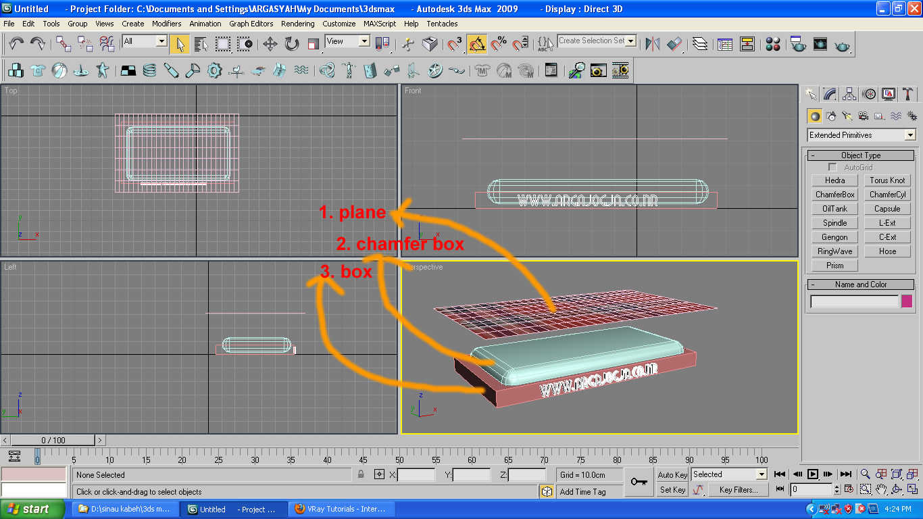Open the Rendered Frame Window icon

[820, 44]
